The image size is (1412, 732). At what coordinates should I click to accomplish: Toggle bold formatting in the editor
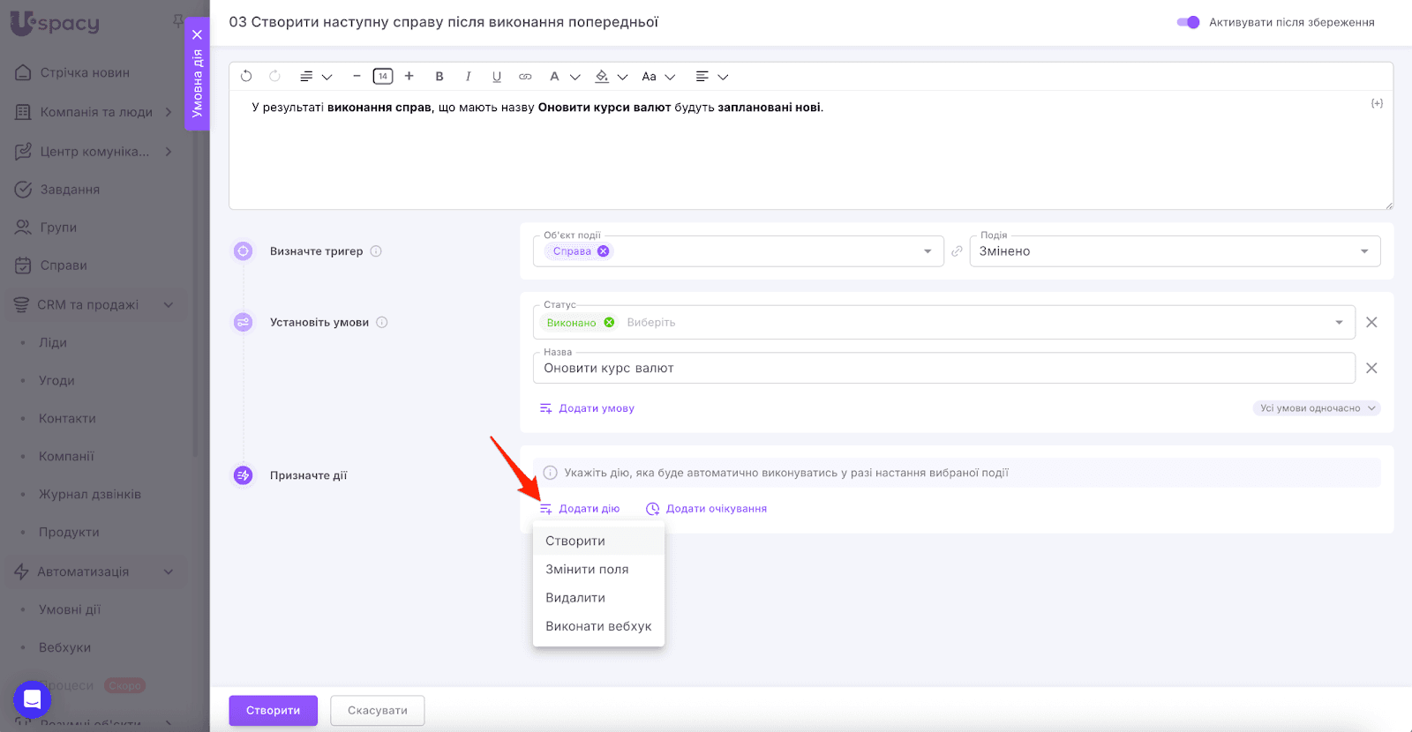pyautogui.click(x=439, y=77)
